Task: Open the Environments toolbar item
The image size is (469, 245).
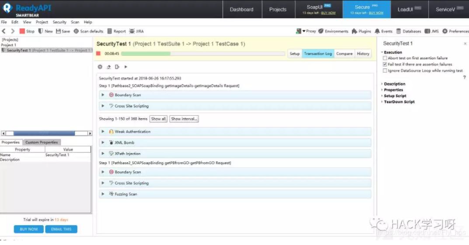Action: point(333,31)
